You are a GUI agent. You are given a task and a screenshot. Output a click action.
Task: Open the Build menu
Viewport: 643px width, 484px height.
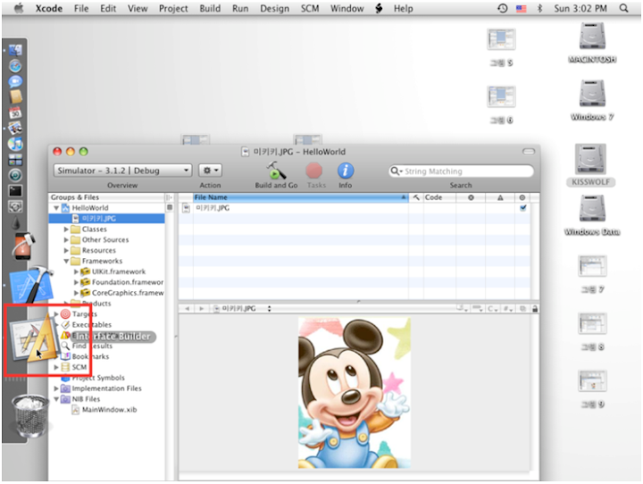point(210,8)
